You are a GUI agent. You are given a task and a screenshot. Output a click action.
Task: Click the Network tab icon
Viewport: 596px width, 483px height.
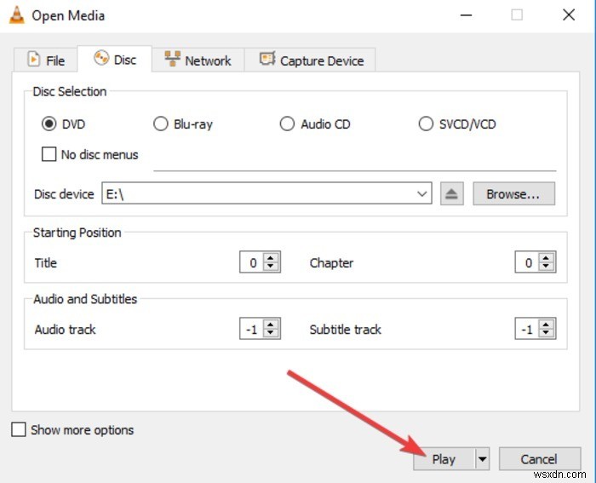[172, 60]
